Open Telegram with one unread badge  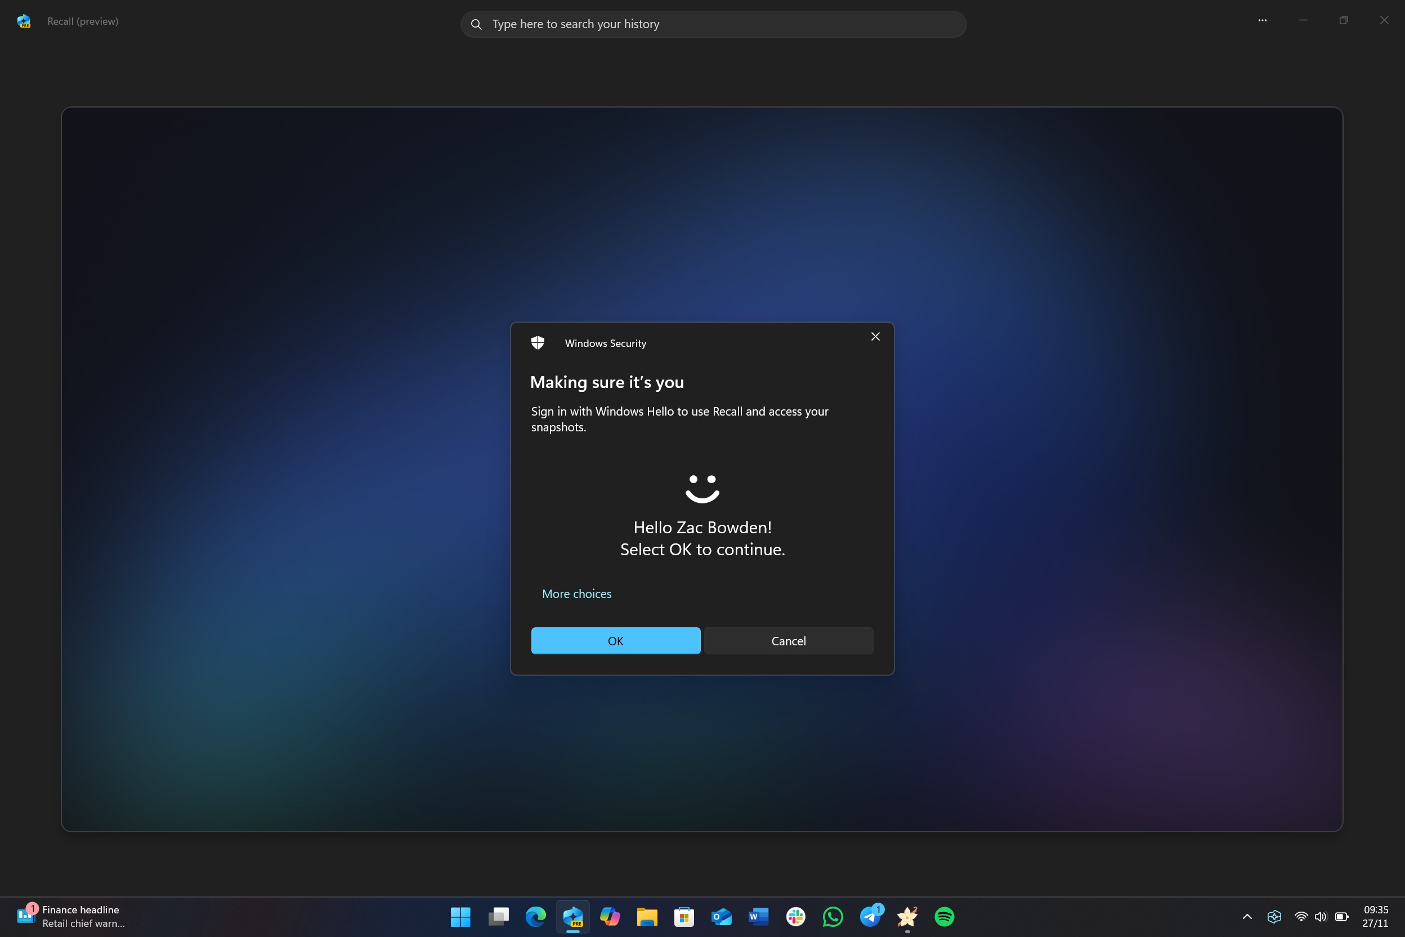tap(870, 916)
